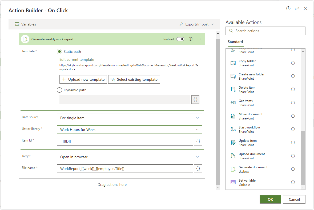314x210 pixels.
Task: Click Select existing template button
Action: click(134, 79)
